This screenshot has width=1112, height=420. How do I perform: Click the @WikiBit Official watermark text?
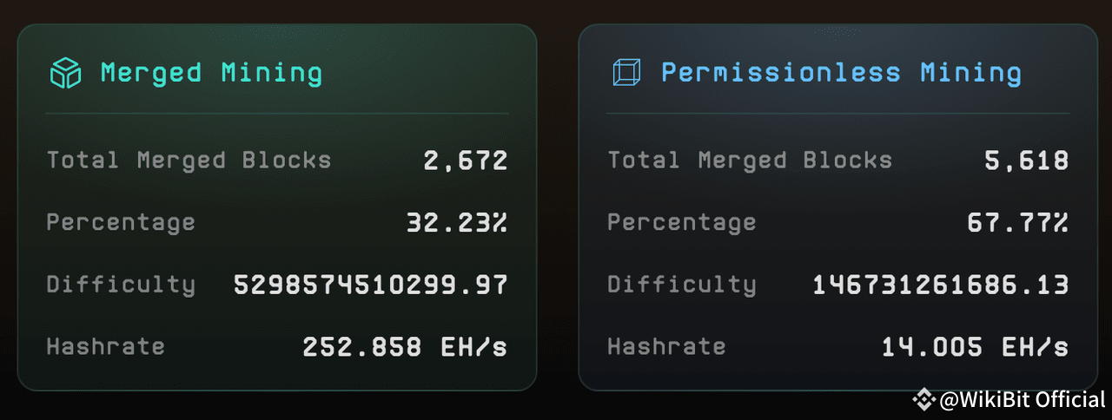click(x=1022, y=399)
